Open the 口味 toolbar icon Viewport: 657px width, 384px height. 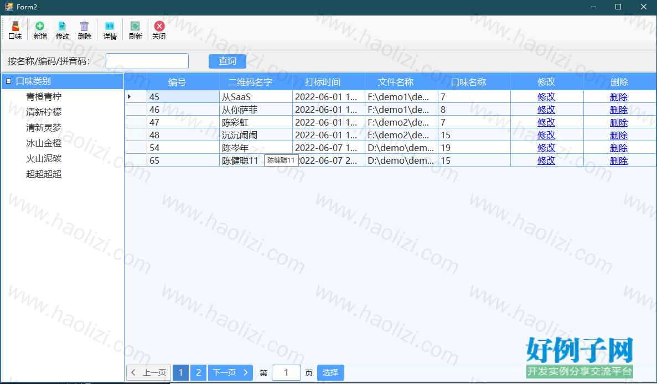click(15, 30)
